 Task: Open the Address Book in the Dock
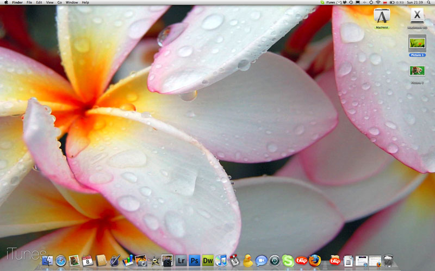click(x=101, y=261)
